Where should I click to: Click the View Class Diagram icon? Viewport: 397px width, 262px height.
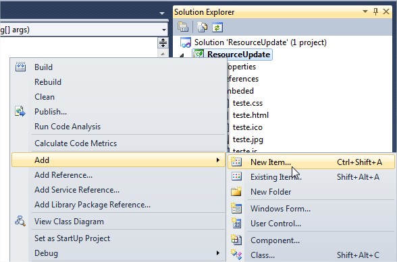(20, 222)
